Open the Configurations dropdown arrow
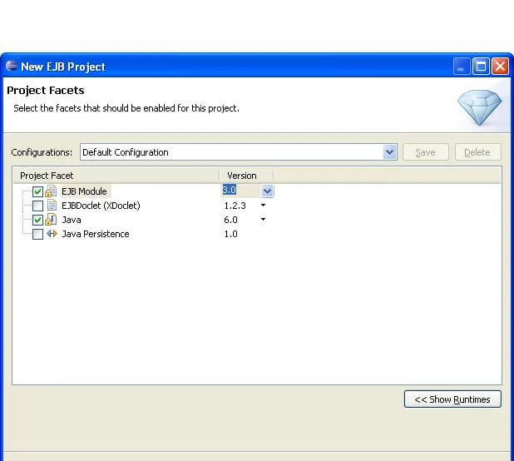 point(390,152)
